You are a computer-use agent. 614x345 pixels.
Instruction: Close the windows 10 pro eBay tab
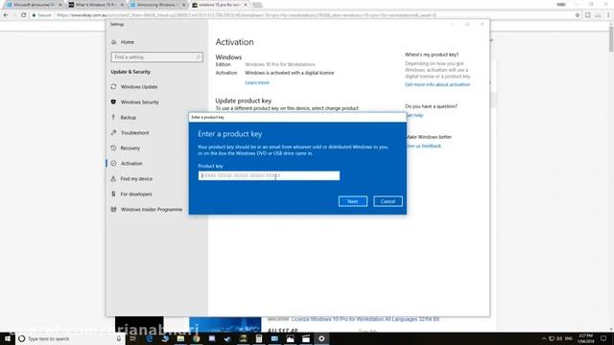pyautogui.click(x=246, y=5)
